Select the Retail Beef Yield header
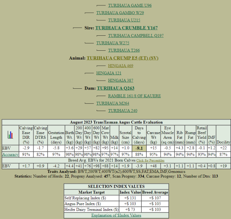Viewport: 231px width, 219px height. point(202,135)
